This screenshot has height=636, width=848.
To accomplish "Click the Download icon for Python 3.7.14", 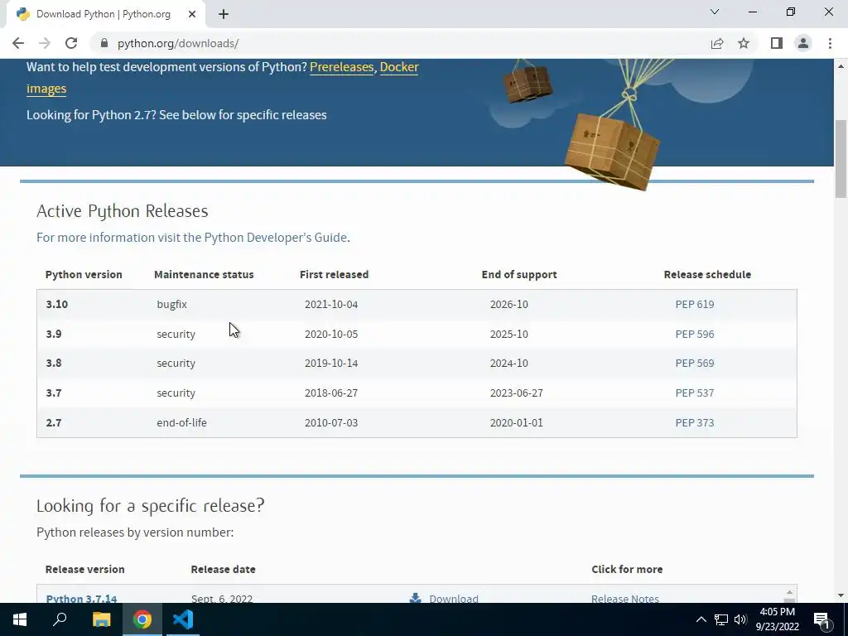I will [416, 598].
